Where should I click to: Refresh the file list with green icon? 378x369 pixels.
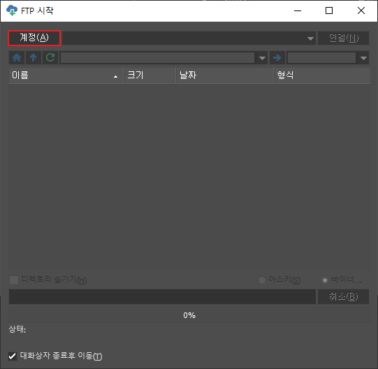50,57
